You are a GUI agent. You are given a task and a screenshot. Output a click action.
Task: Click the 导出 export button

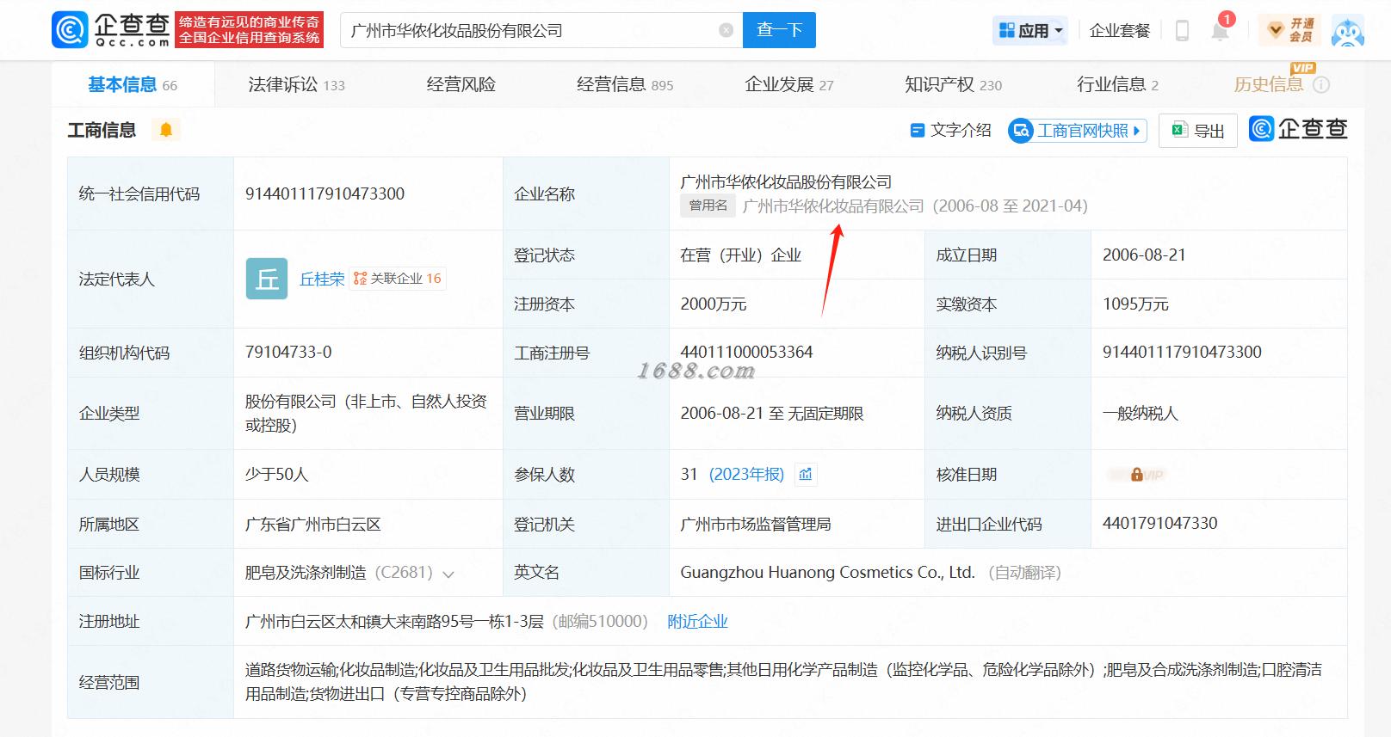pos(1198,131)
